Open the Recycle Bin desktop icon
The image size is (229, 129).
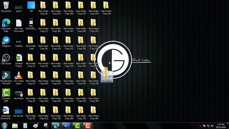point(6,7)
